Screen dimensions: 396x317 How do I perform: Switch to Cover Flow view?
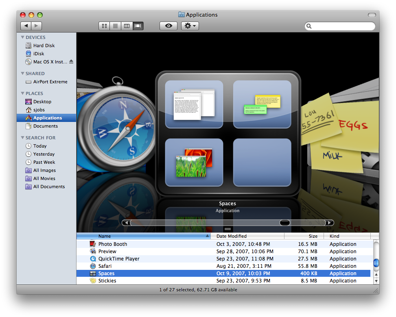(138, 26)
